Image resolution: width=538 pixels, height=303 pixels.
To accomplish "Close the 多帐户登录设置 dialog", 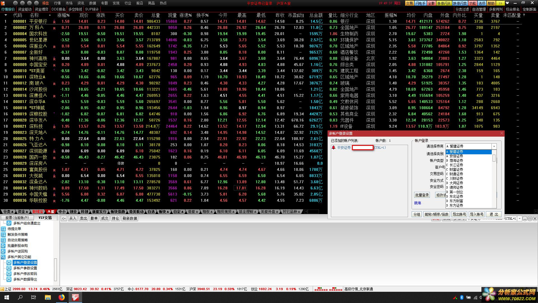I will [x=502, y=133].
